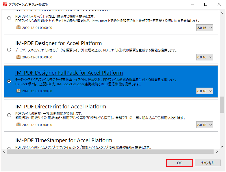The image size is (226, 172).
Task: Click date text in IM-PDF Designer FullPack row
Action: point(37,91)
